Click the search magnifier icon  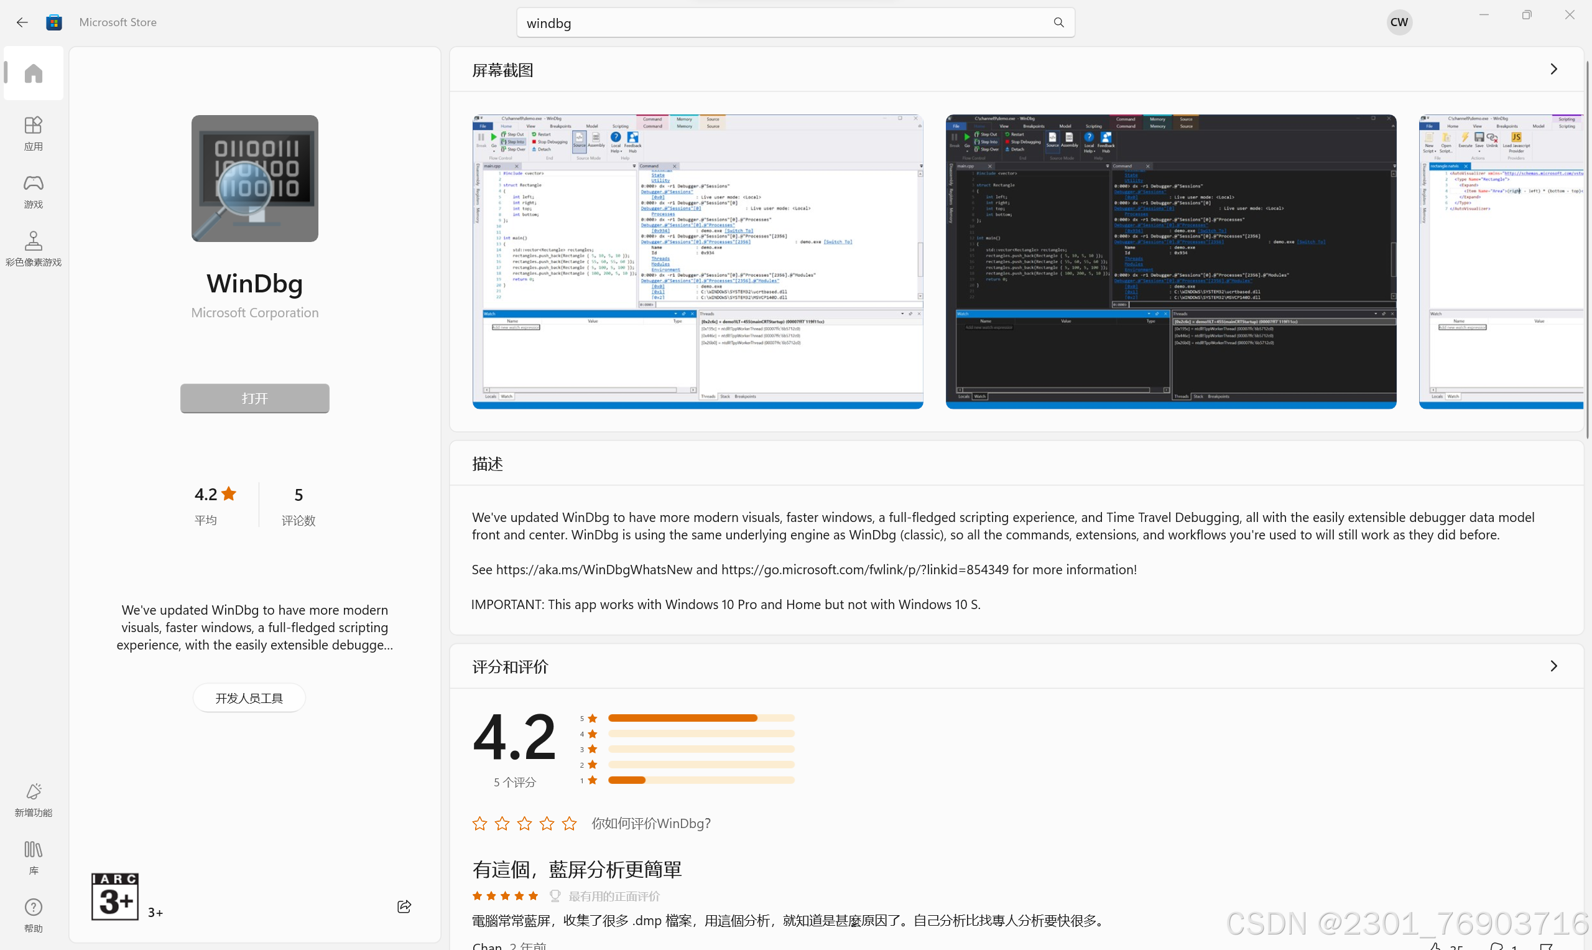(x=1058, y=22)
